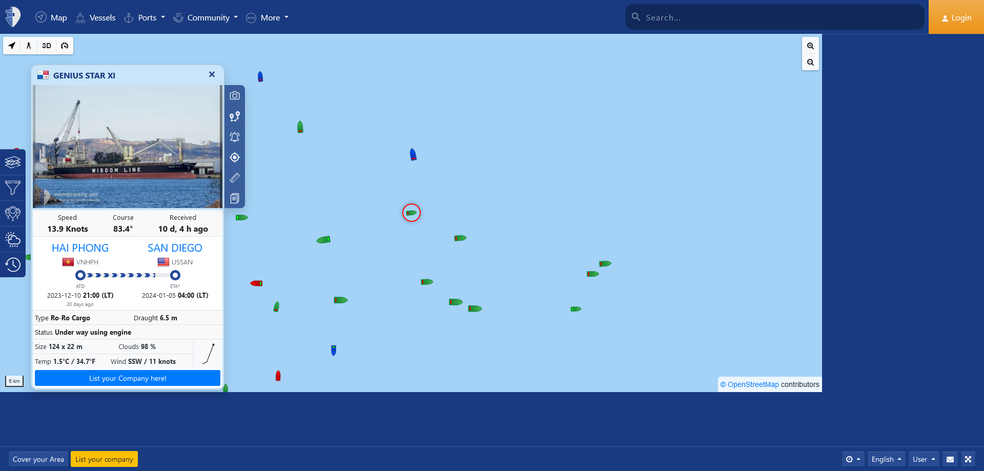Click the camera photos icon
This screenshot has width=984, height=471.
point(235,95)
